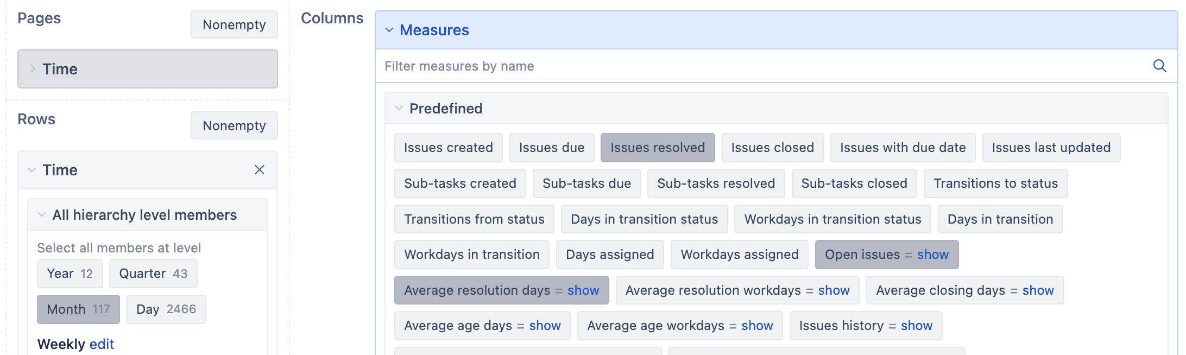Remove Time dimension from Rows with X

click(x=260, y=170)
